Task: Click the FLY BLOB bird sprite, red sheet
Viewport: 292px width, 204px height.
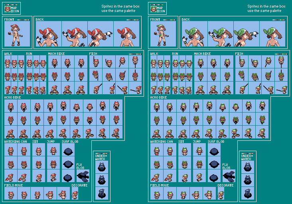Action: click(x=83, y=176)
